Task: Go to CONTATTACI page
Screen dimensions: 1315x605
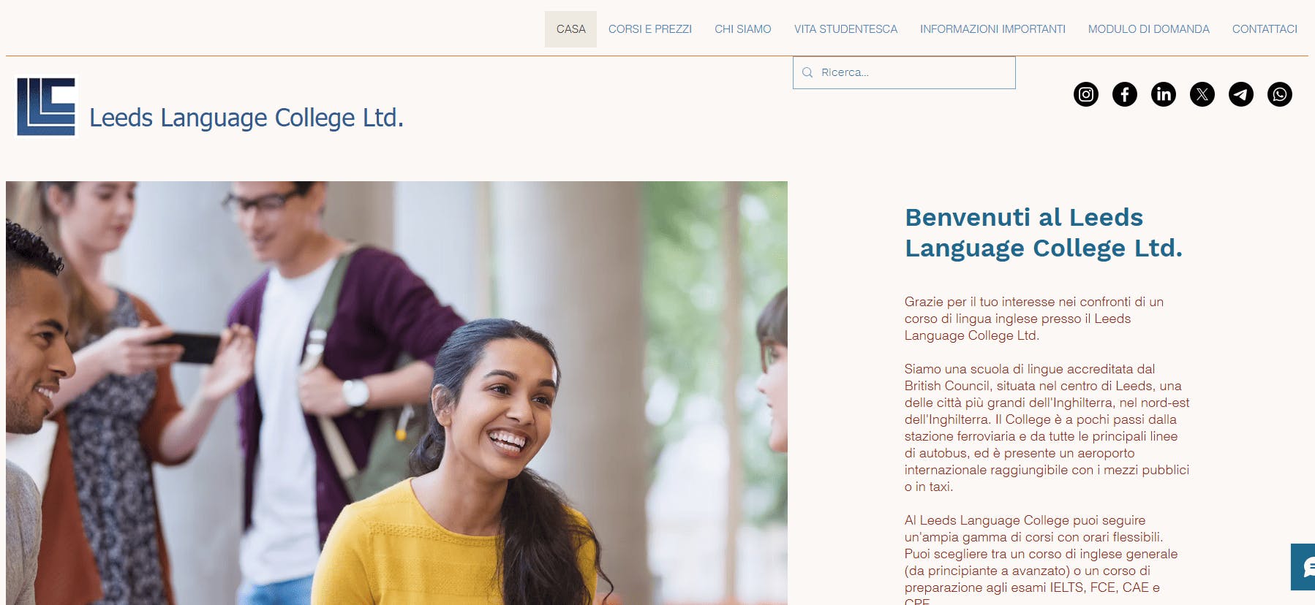Action: pos(1265,29)
